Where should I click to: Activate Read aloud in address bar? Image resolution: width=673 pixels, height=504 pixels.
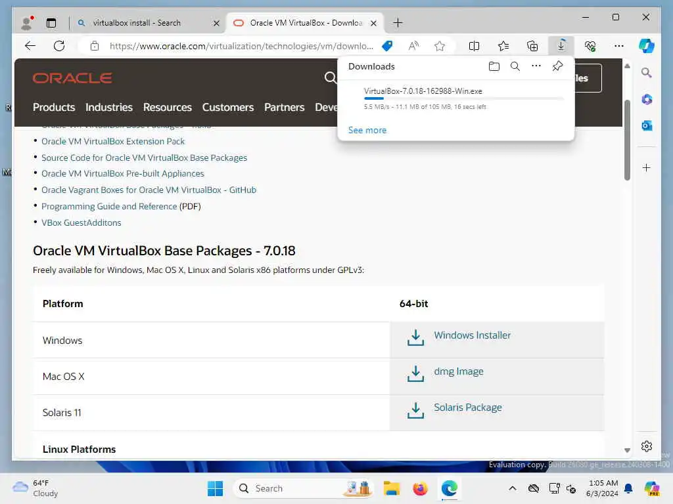(413, 46)
